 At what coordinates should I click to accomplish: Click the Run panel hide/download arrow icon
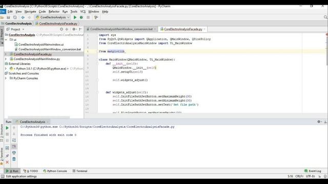tap(325, 122)
